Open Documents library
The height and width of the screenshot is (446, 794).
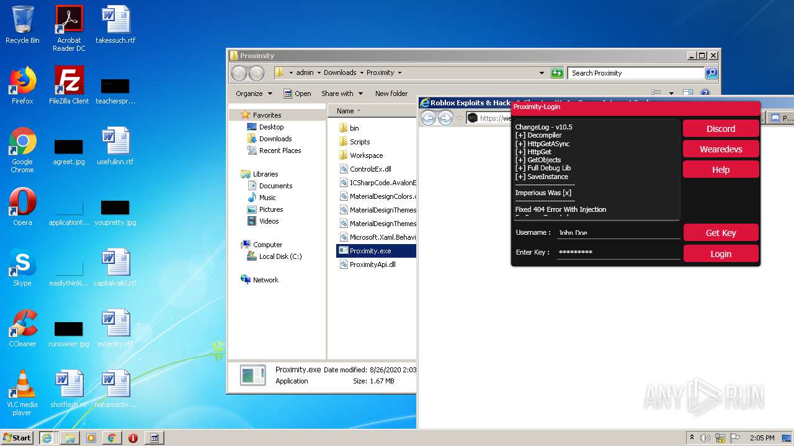click(x=275, y=186)
